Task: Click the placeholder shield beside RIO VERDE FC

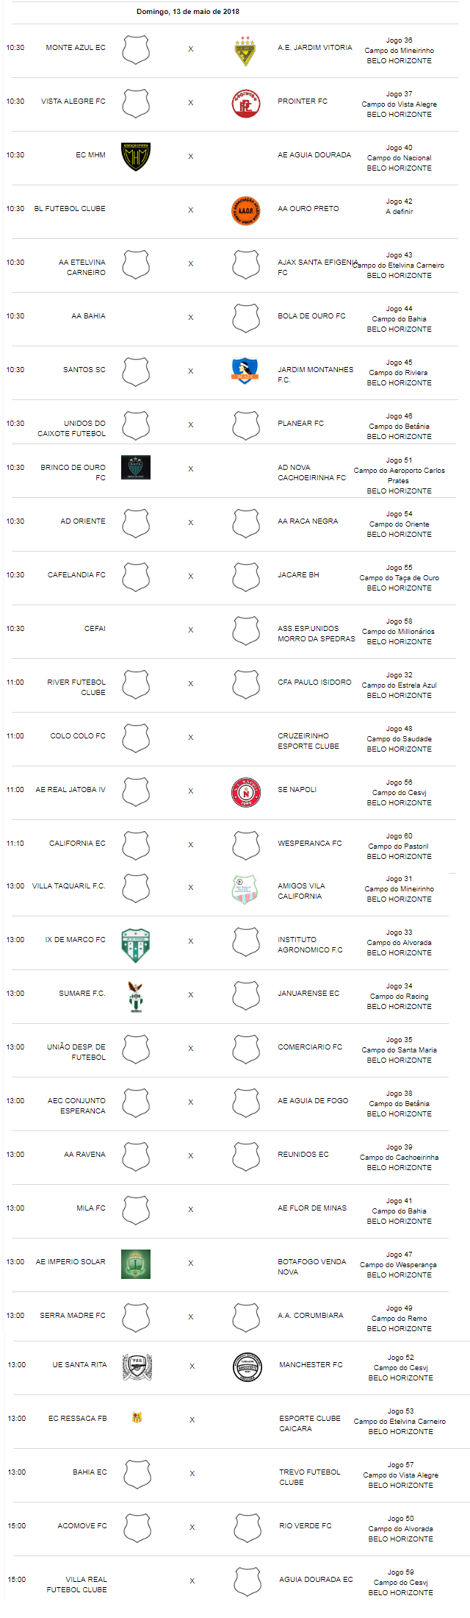Action: pyautogui.click(x=247, y=1528)
